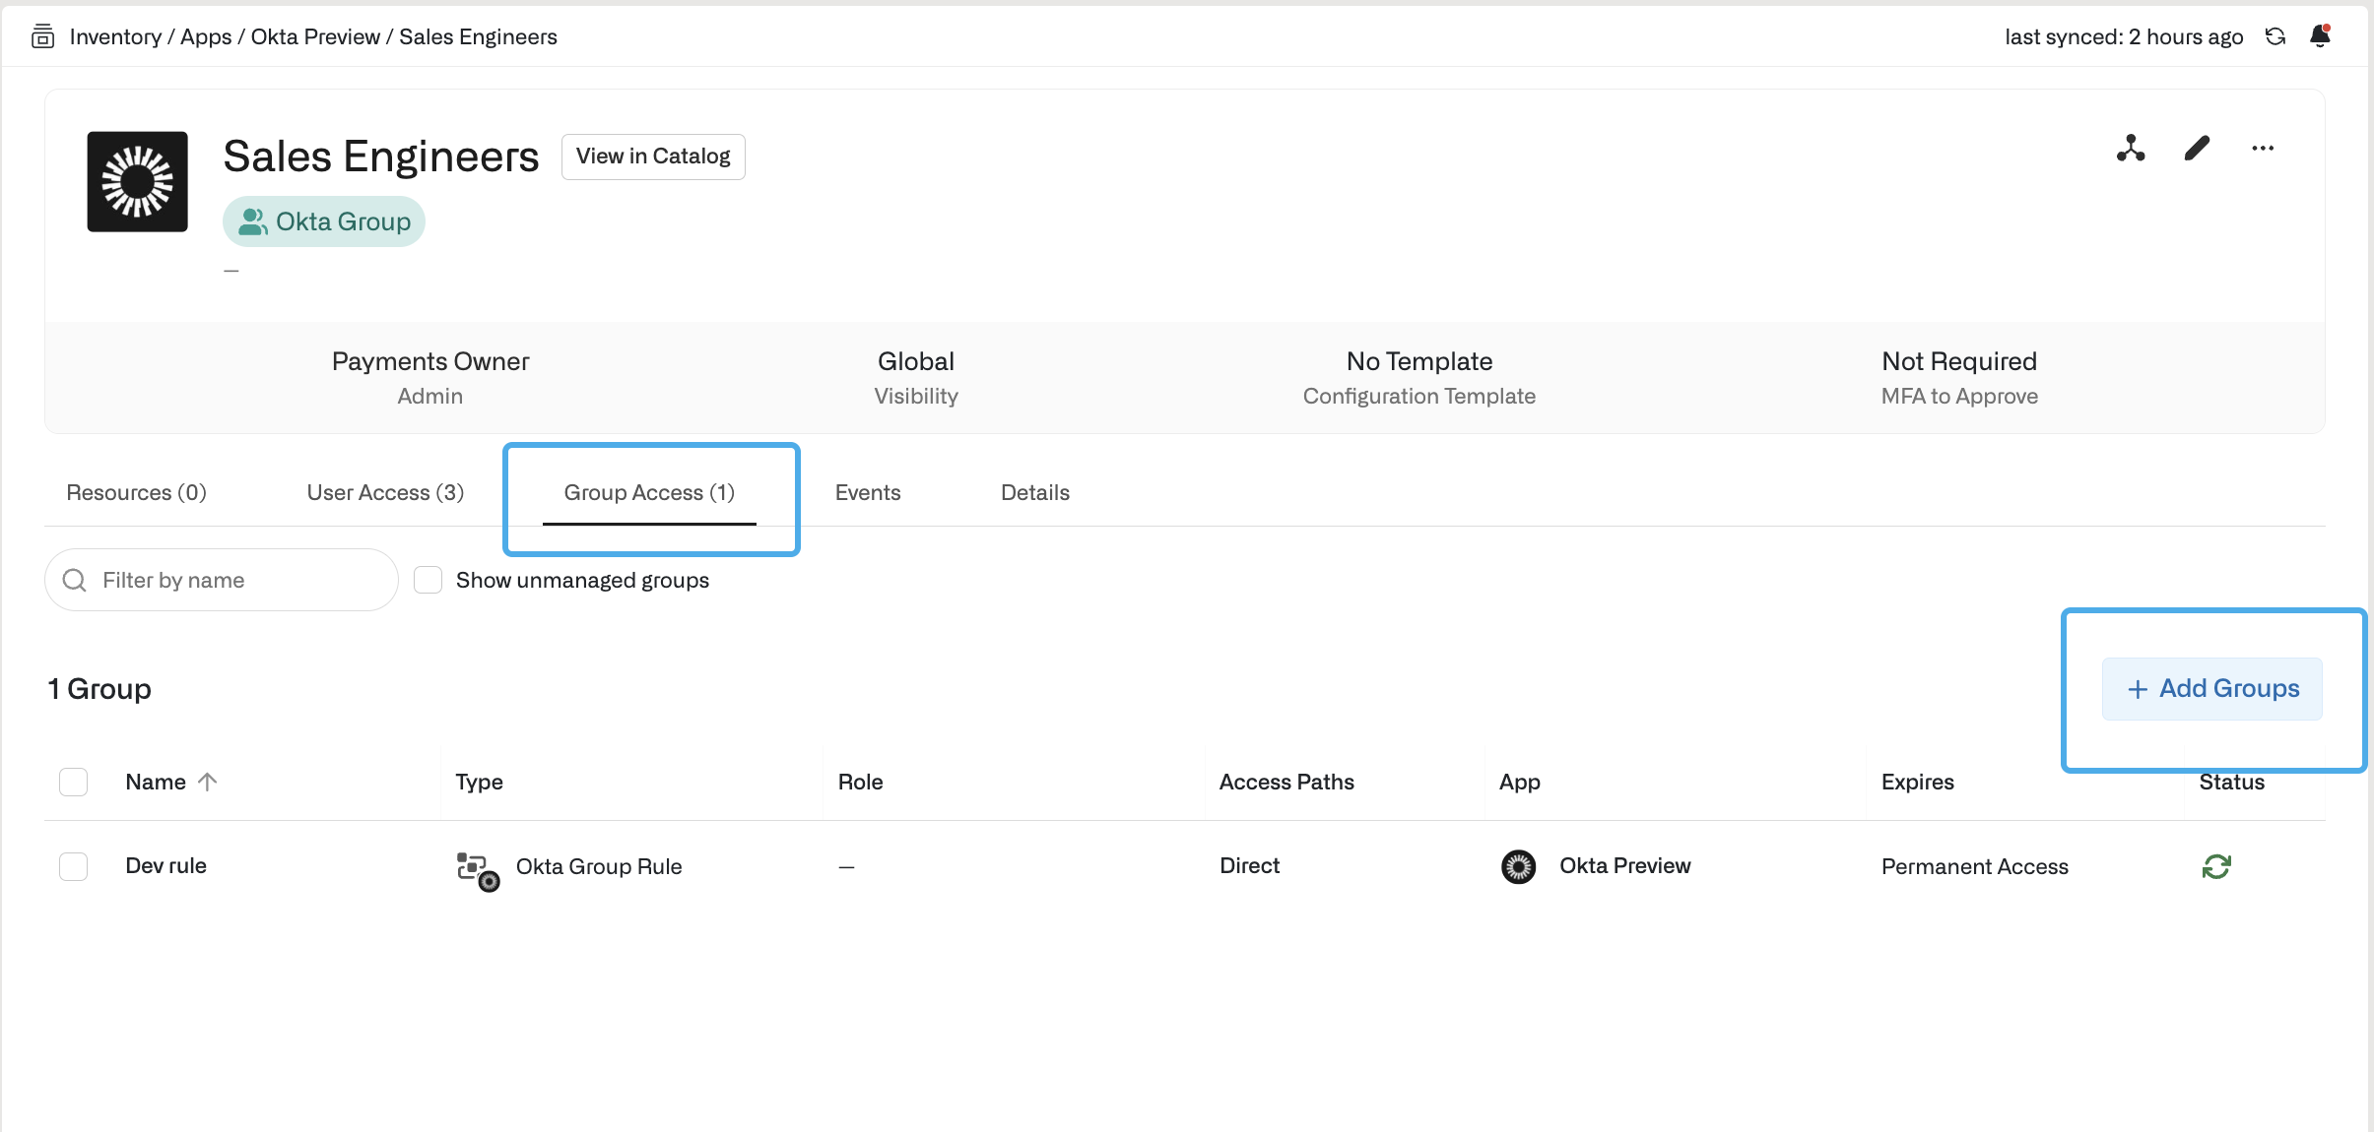The width and height of the screenshot is (2374, 1132).
Task: Click the Add Groups button
Action: click(x=2211, y=689)
